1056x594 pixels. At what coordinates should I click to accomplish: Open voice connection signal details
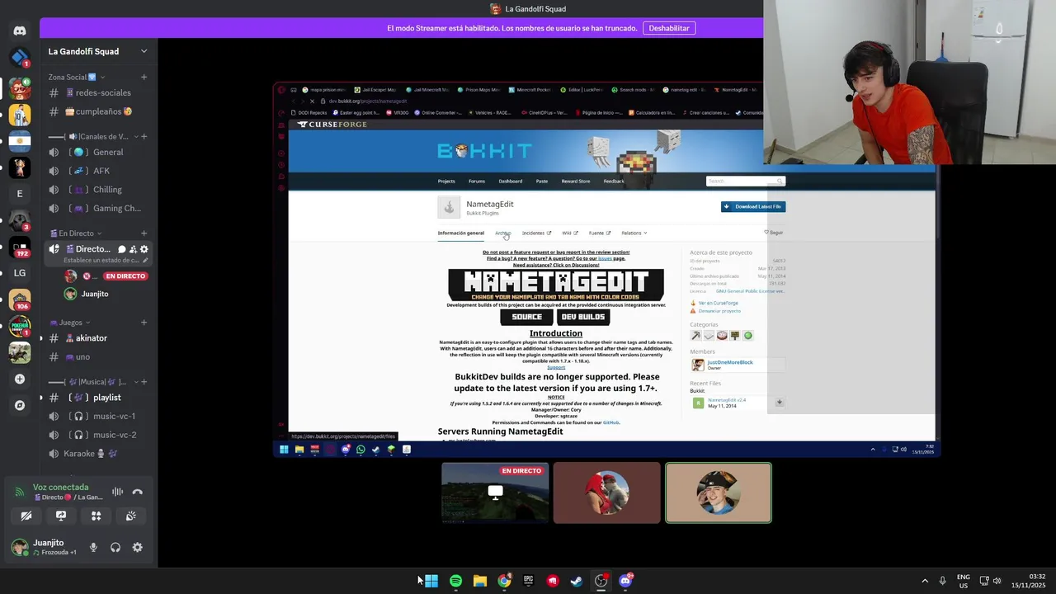[20, 492]
